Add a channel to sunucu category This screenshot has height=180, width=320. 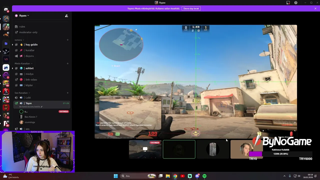(67, 40)
